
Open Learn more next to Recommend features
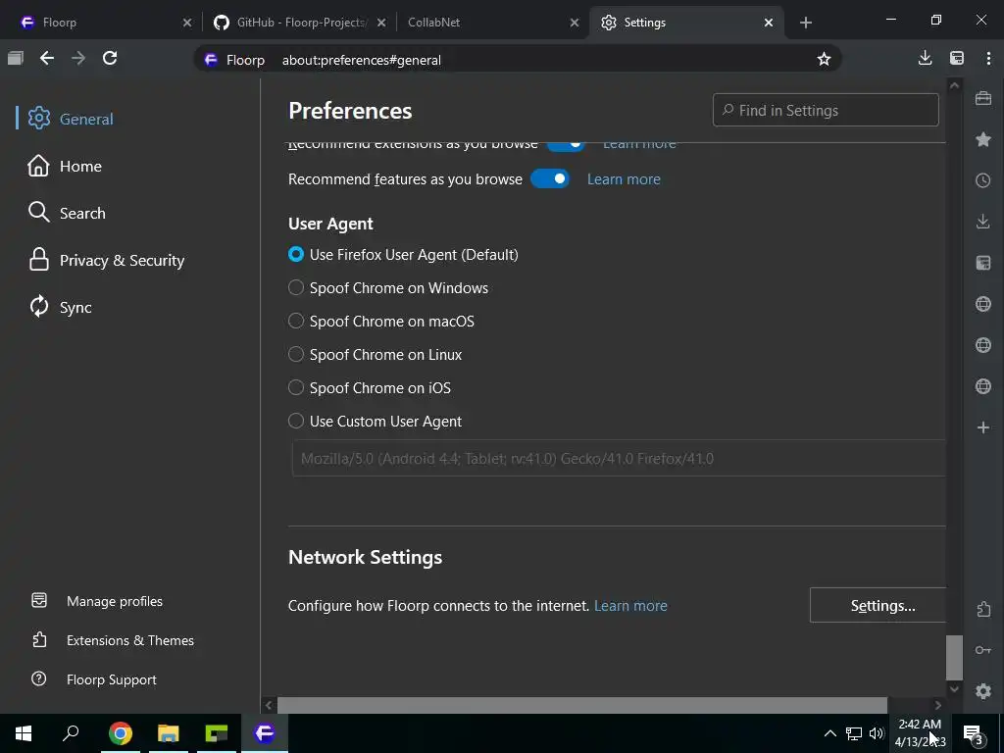pos(624,179)
